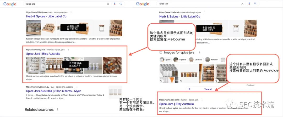This screenshot has height=117, width=283.
Task: Open left Herb & Spices - Little Label Co link
Action: (46, 16)
